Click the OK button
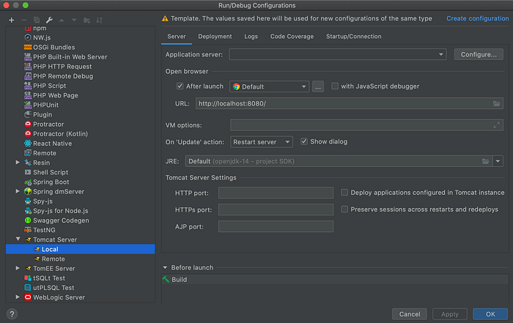The height and width of the screenshot is (323, 513). click(x=490, y=314)
